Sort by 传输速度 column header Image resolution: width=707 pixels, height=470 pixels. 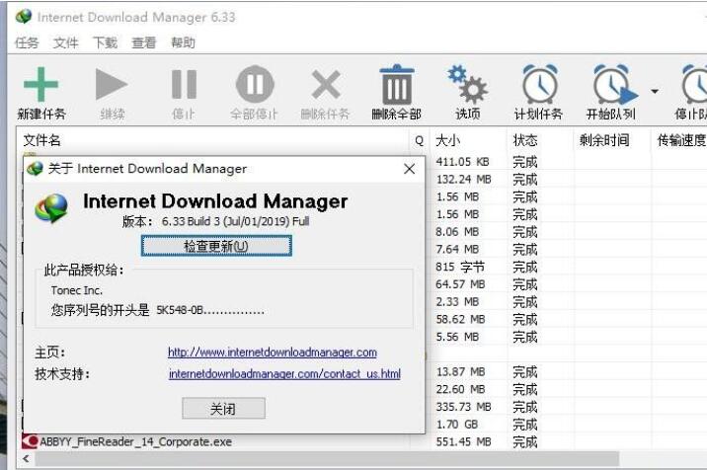pyautogui.click(x=681, y=140)
